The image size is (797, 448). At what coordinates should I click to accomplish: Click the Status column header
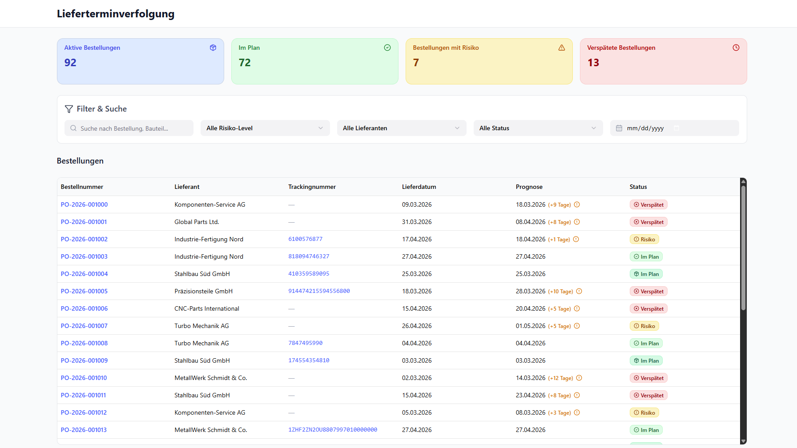(x=638, y=187)
